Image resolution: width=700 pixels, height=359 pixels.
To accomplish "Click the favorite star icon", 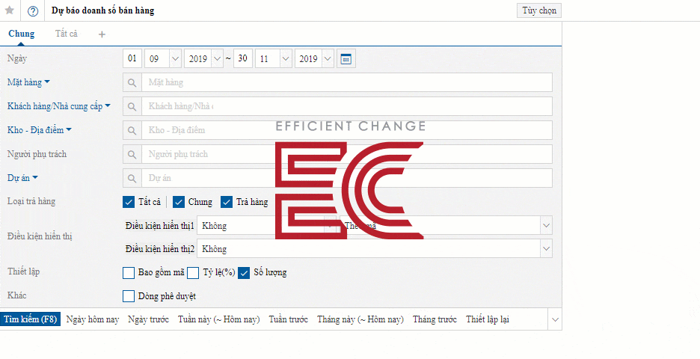I will pos(10,10).
